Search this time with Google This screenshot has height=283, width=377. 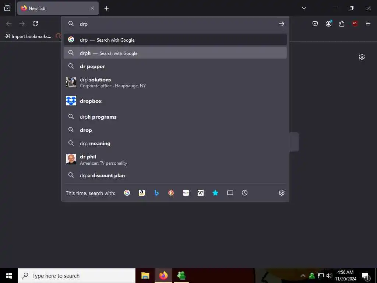click(127, 193)
